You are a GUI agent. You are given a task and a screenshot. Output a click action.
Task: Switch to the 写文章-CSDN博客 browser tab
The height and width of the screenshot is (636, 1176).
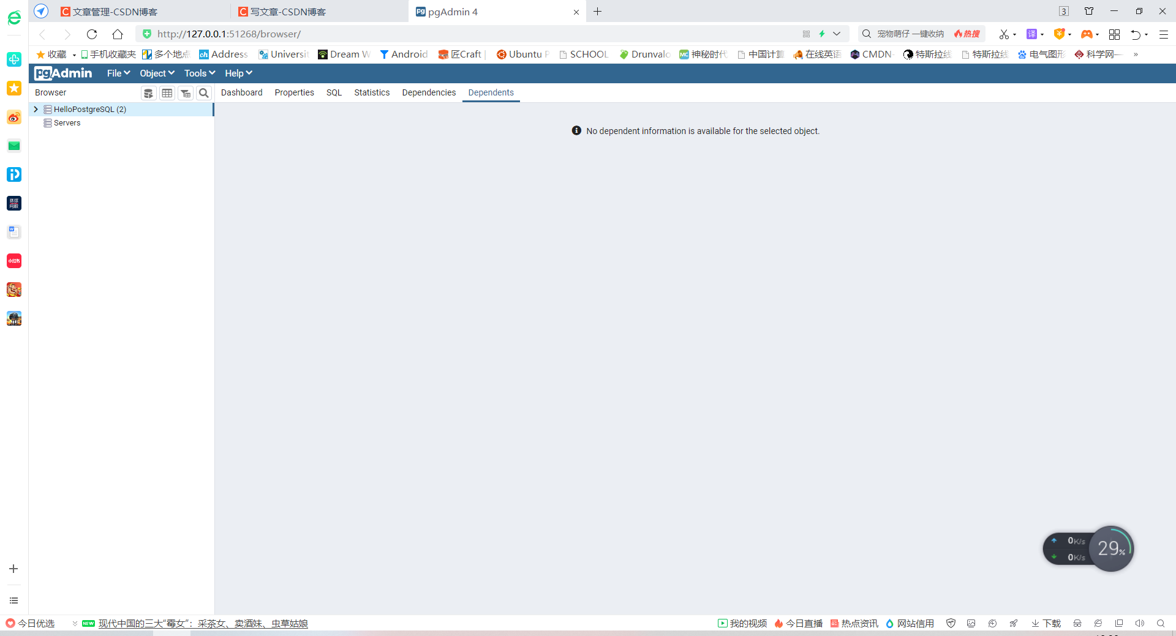click(x=318, y=12)
